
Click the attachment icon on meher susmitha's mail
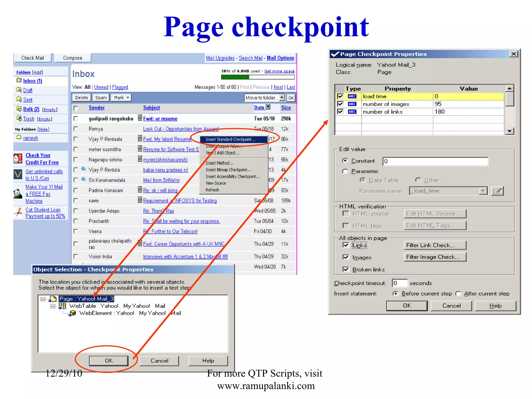click(140, 149)
